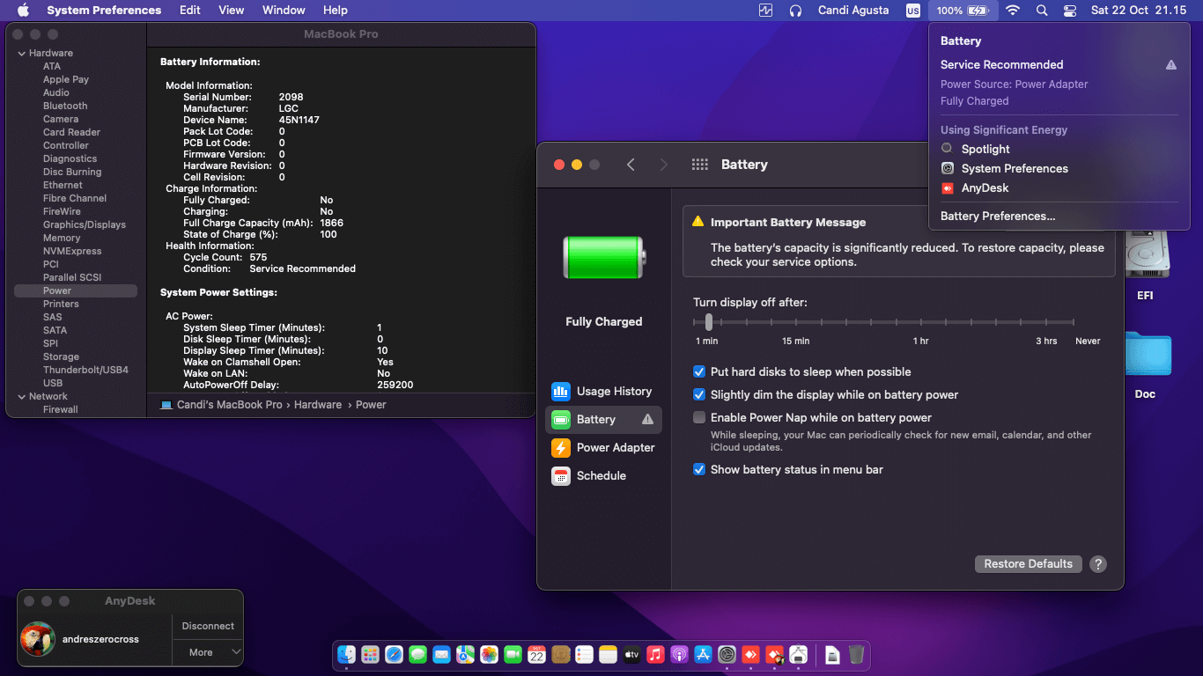Click the help question mark button

click(1097, 564)
